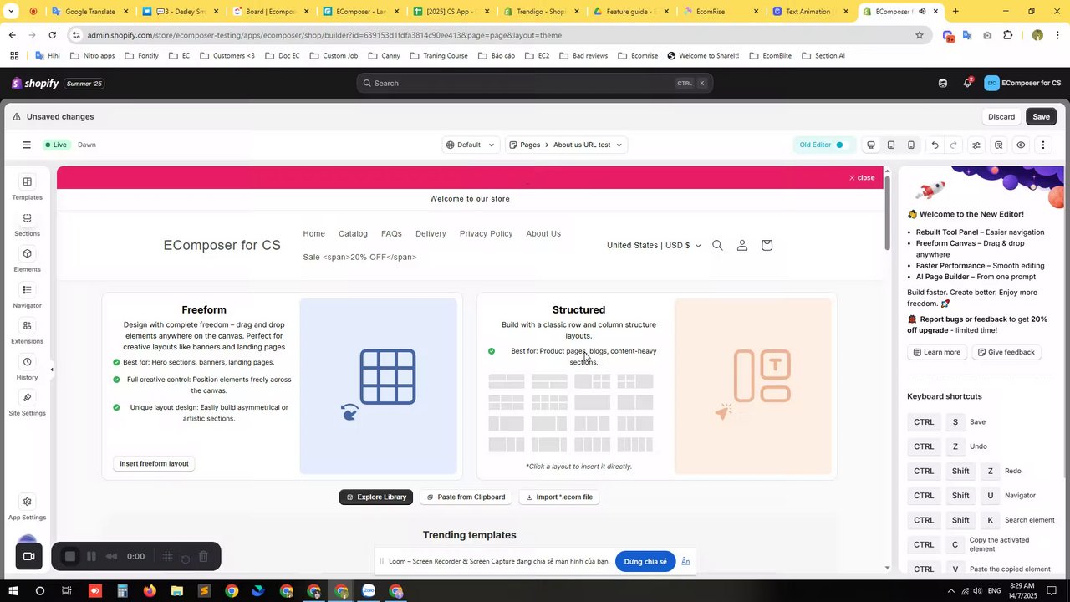Viewport: 1070px width, 602px height.
Task: Expand United States | USD $ country selector
Action: click(x=654, y=245)
